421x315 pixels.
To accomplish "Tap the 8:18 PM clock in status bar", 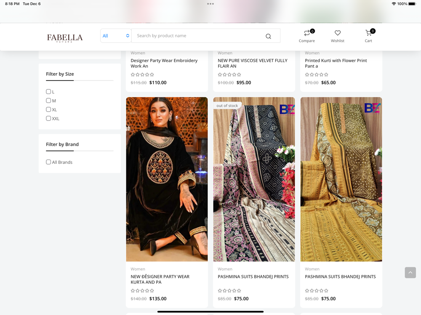I will coord(12,4).
